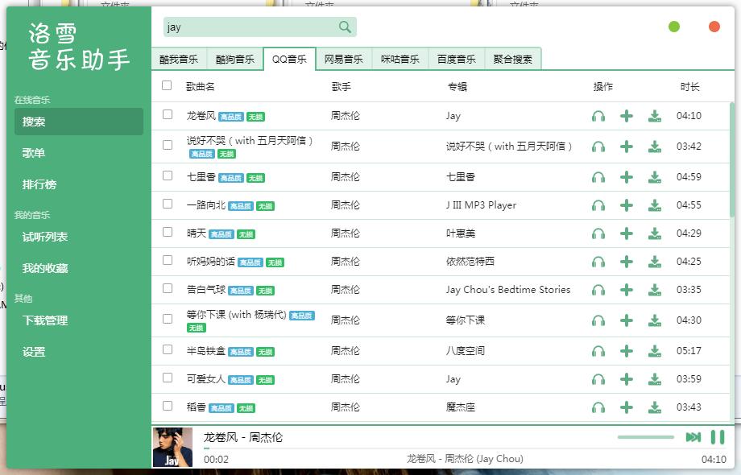Select the 听妈妈的话 checkbox
Screen dimensions: 741x475
[168, 260]
